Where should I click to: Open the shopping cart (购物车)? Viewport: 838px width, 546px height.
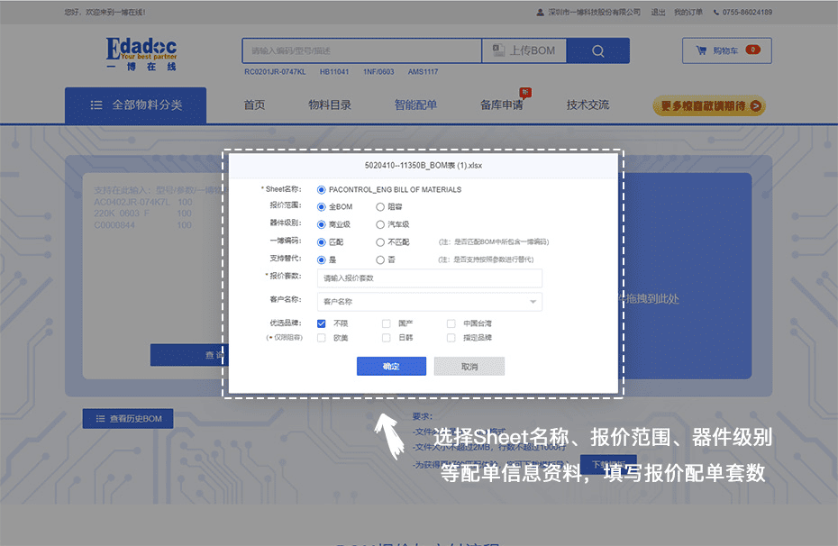(x=726, y=50)
